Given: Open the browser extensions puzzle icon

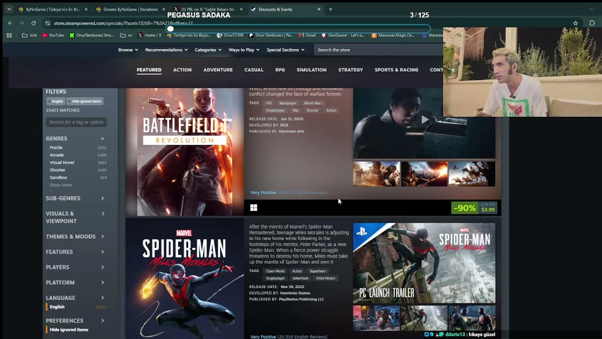Looking at the screenshot, I should 592,23.
